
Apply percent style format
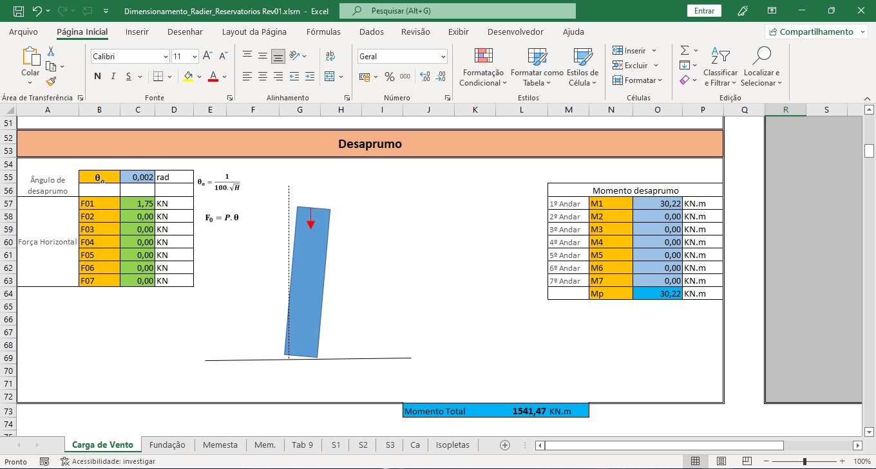tap(389, 77)
